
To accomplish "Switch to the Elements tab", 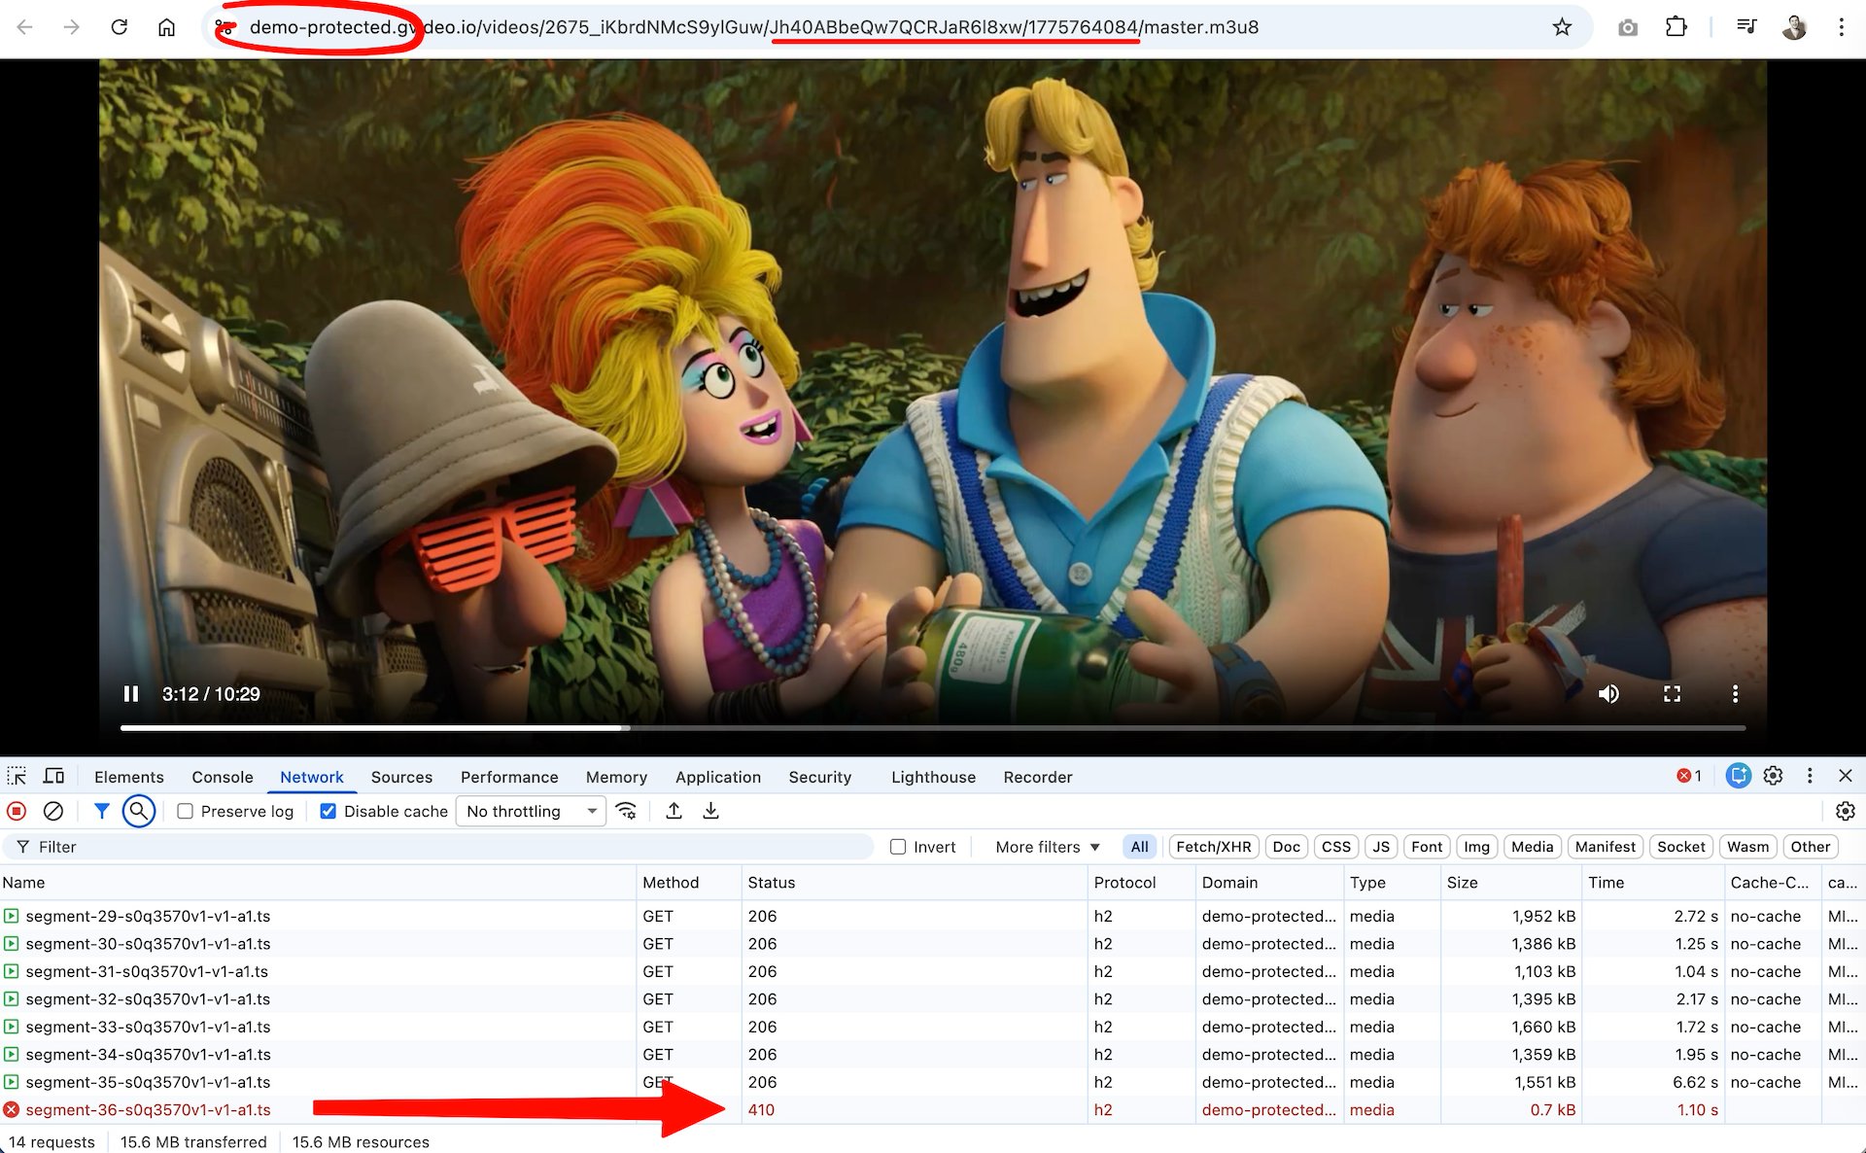I will coord(129,777).
